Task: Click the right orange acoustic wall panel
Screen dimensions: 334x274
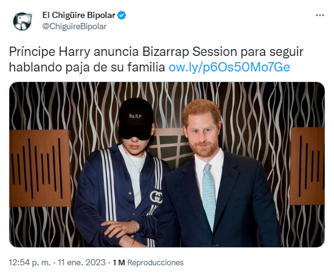Action: click(x=308, y=166)
